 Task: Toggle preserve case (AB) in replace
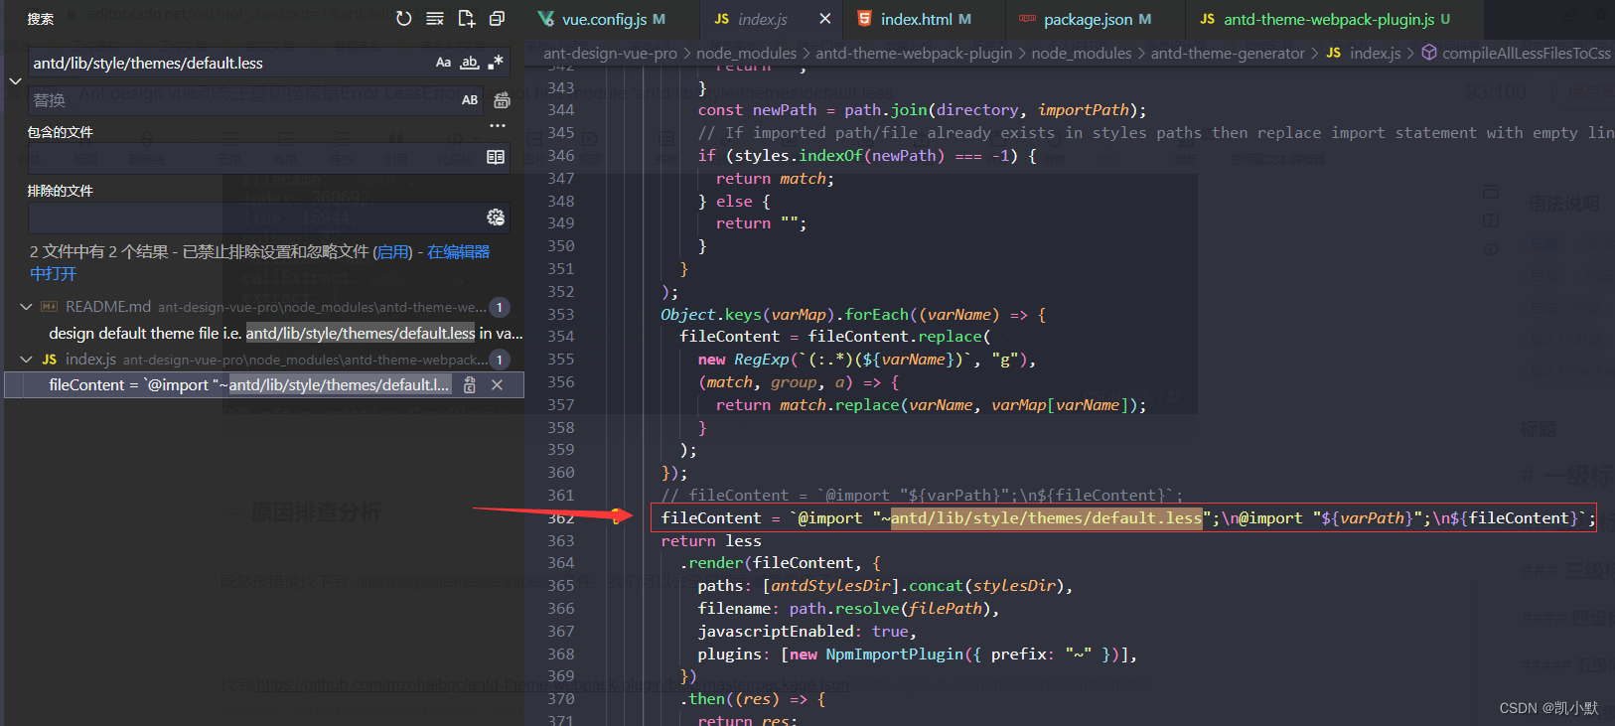click(x=470, y=100)
